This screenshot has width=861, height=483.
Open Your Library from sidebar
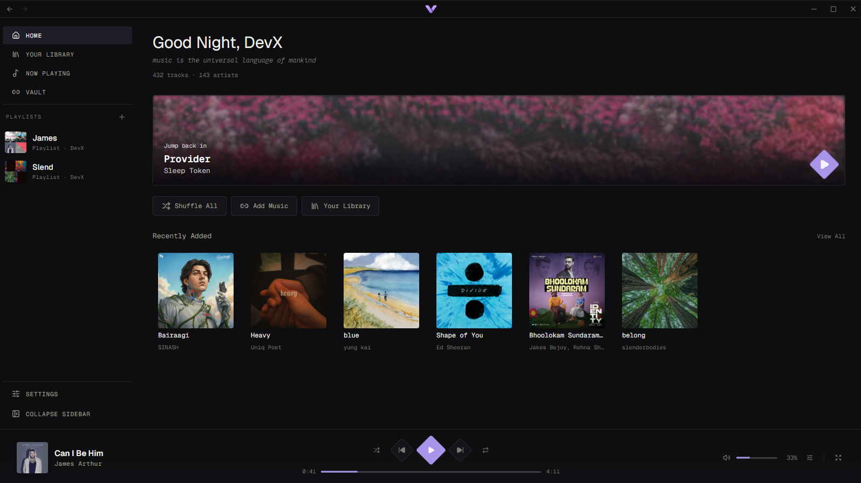(x=67, y=54)
